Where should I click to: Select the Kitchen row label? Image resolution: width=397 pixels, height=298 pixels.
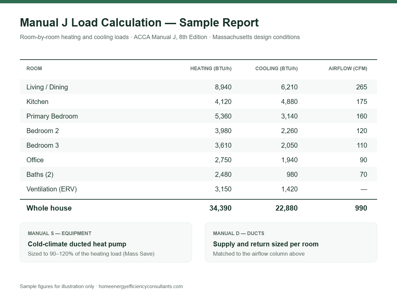pos(37,102)
